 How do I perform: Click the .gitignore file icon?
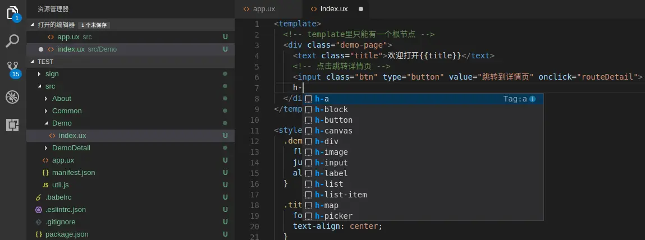39,222
